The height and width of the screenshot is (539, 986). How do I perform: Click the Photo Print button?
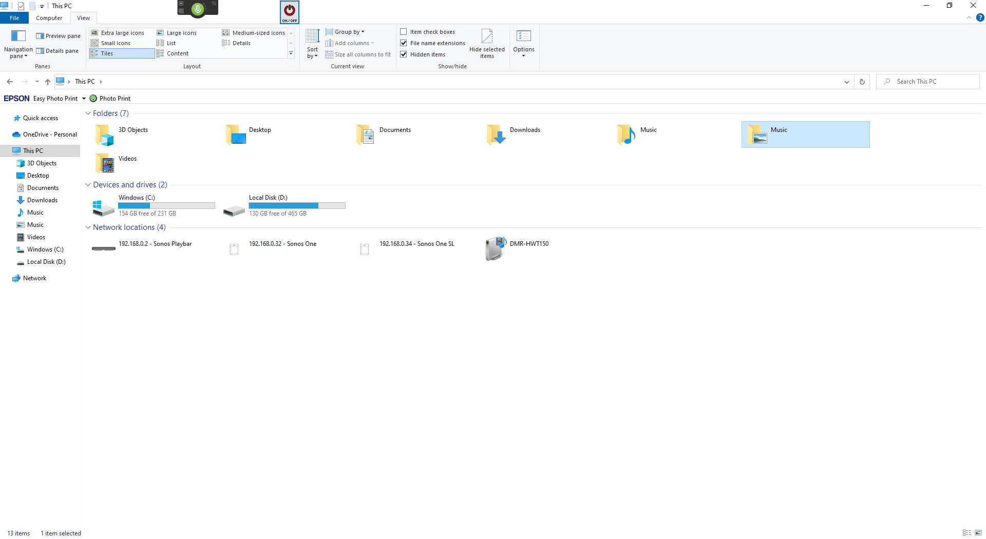110,99
